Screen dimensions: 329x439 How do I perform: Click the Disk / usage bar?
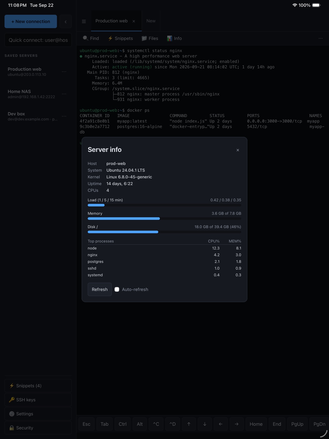164,232
